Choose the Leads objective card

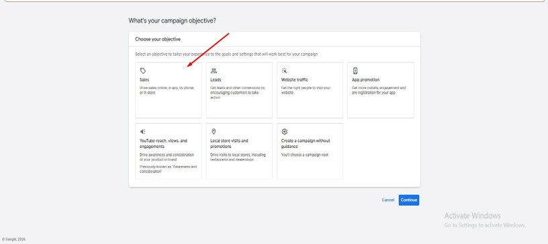click(x=239, y=90)
